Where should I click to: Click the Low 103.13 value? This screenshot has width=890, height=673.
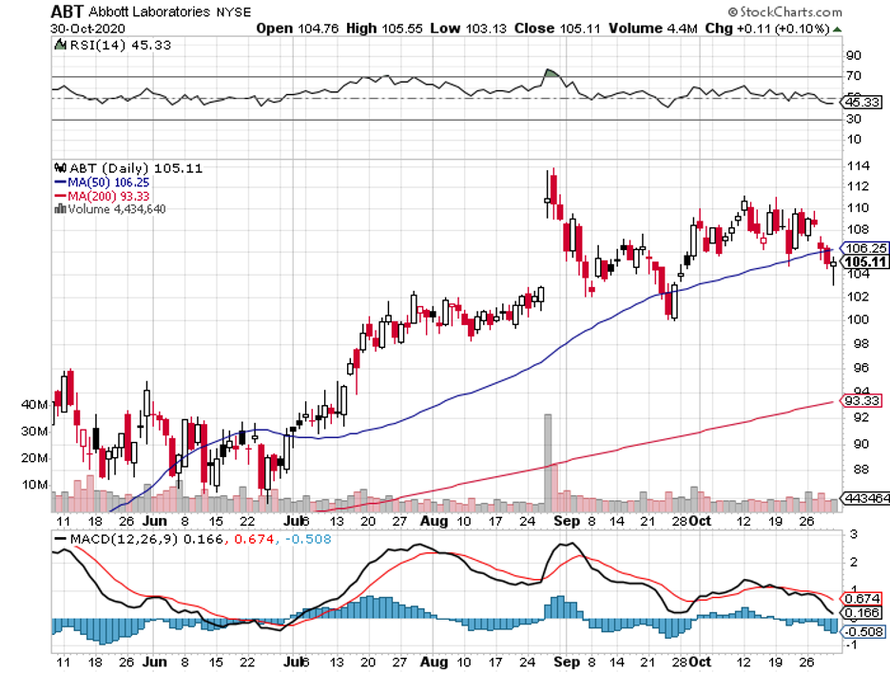click(x=468, y=29)
